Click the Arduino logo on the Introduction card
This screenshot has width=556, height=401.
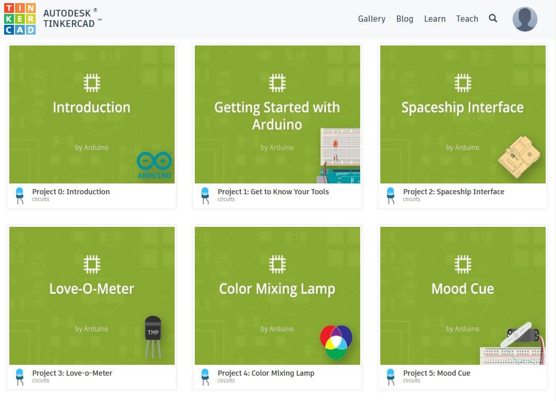click(x=155, y=161)
